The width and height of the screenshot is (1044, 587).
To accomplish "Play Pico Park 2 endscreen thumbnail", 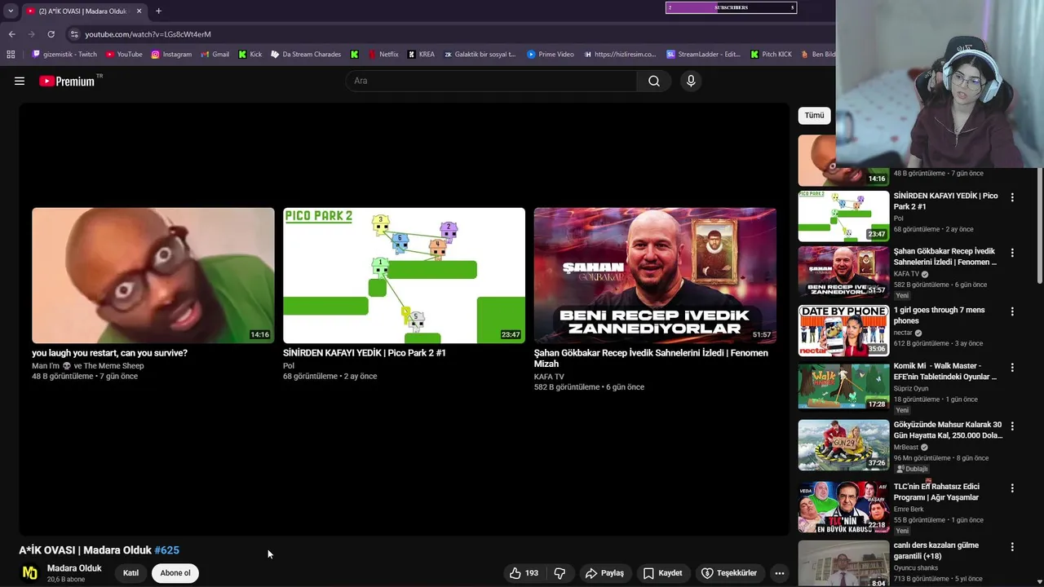I will 404,276.
